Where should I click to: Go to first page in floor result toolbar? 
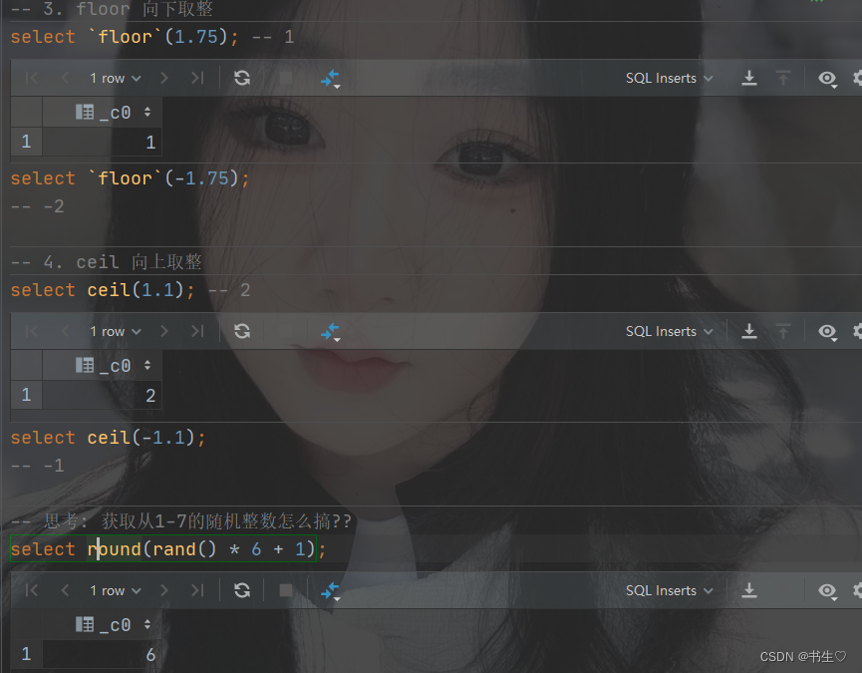[x=32, y=78]
